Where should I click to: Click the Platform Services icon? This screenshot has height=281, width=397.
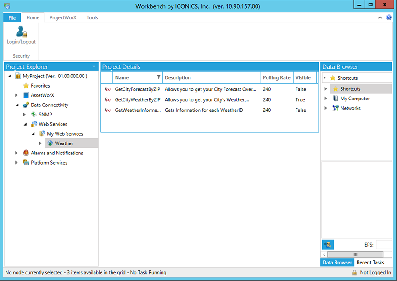[26, 163]
